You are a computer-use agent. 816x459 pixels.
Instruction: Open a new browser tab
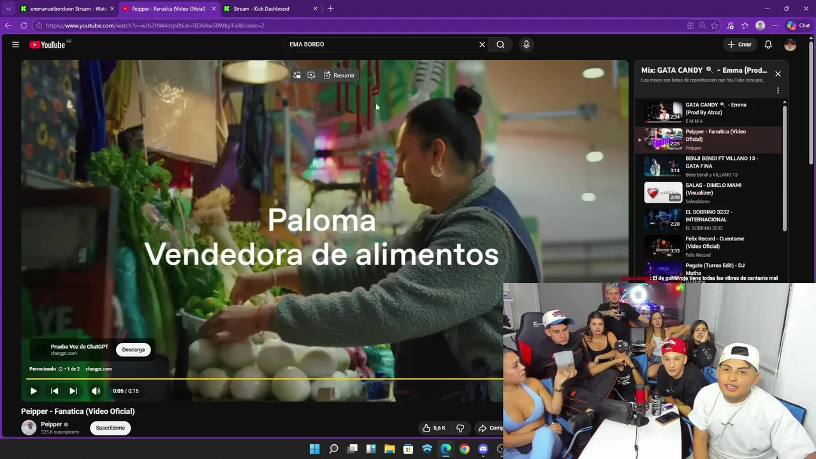(x=330, y=9)
